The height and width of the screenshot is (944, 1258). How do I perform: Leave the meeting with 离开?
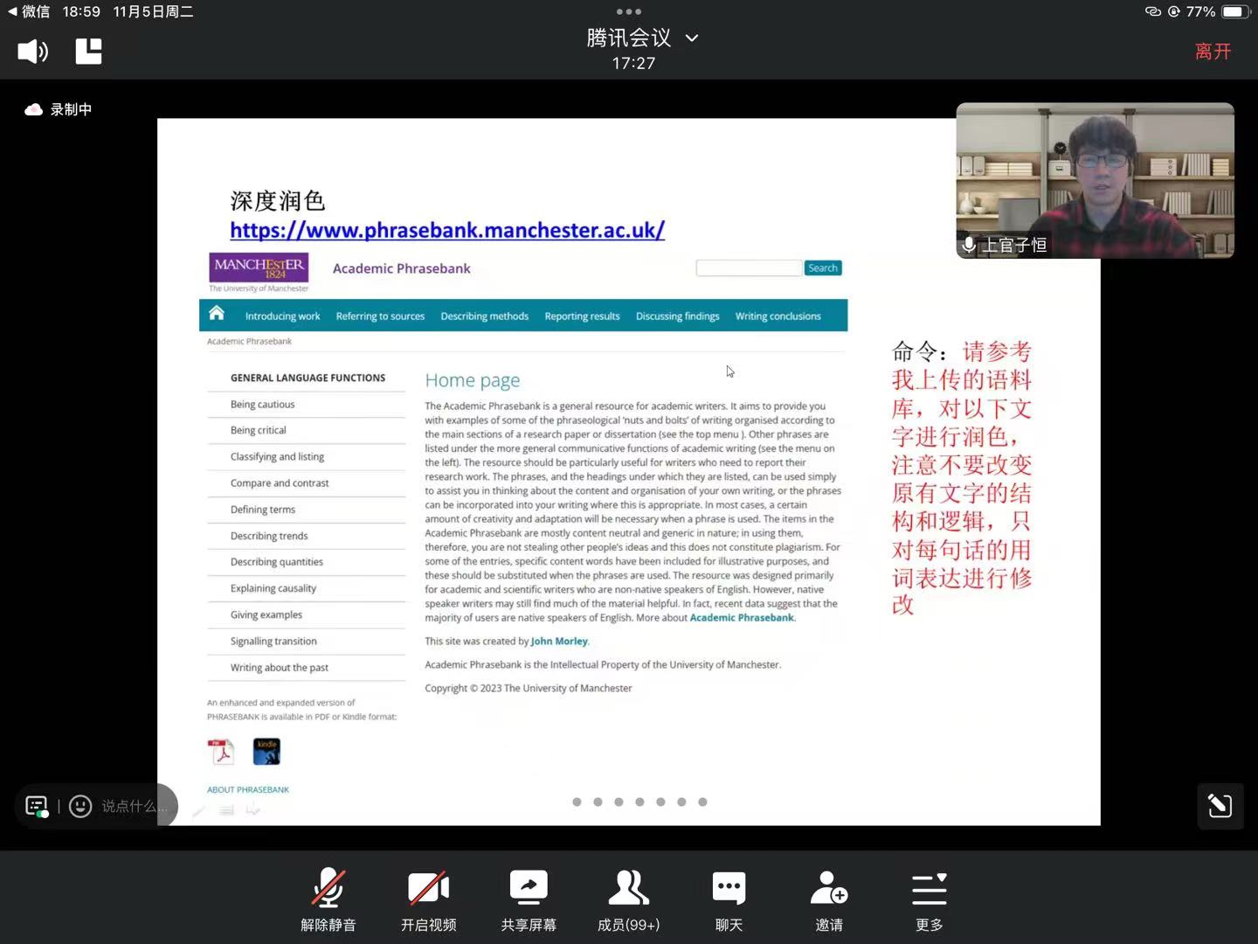1213,52
